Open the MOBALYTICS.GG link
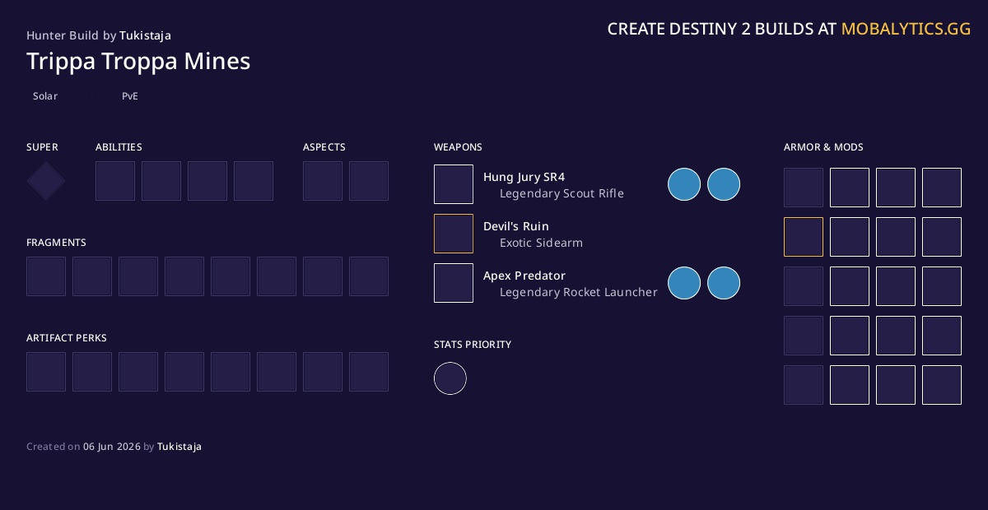This screenshot has width=988, height=510. click(906, 29)
